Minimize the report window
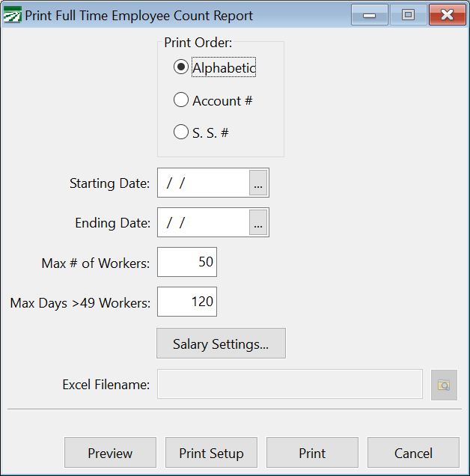The width and height of the screenshot is (470, 476). coord(370,15)
